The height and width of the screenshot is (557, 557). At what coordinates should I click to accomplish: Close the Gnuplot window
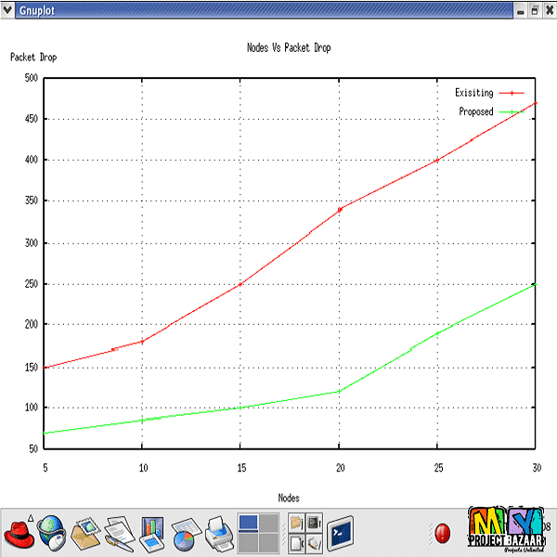(549, 9)
